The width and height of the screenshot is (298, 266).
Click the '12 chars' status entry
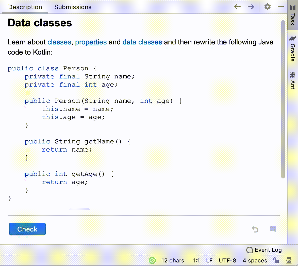click(x=173, y=260)
